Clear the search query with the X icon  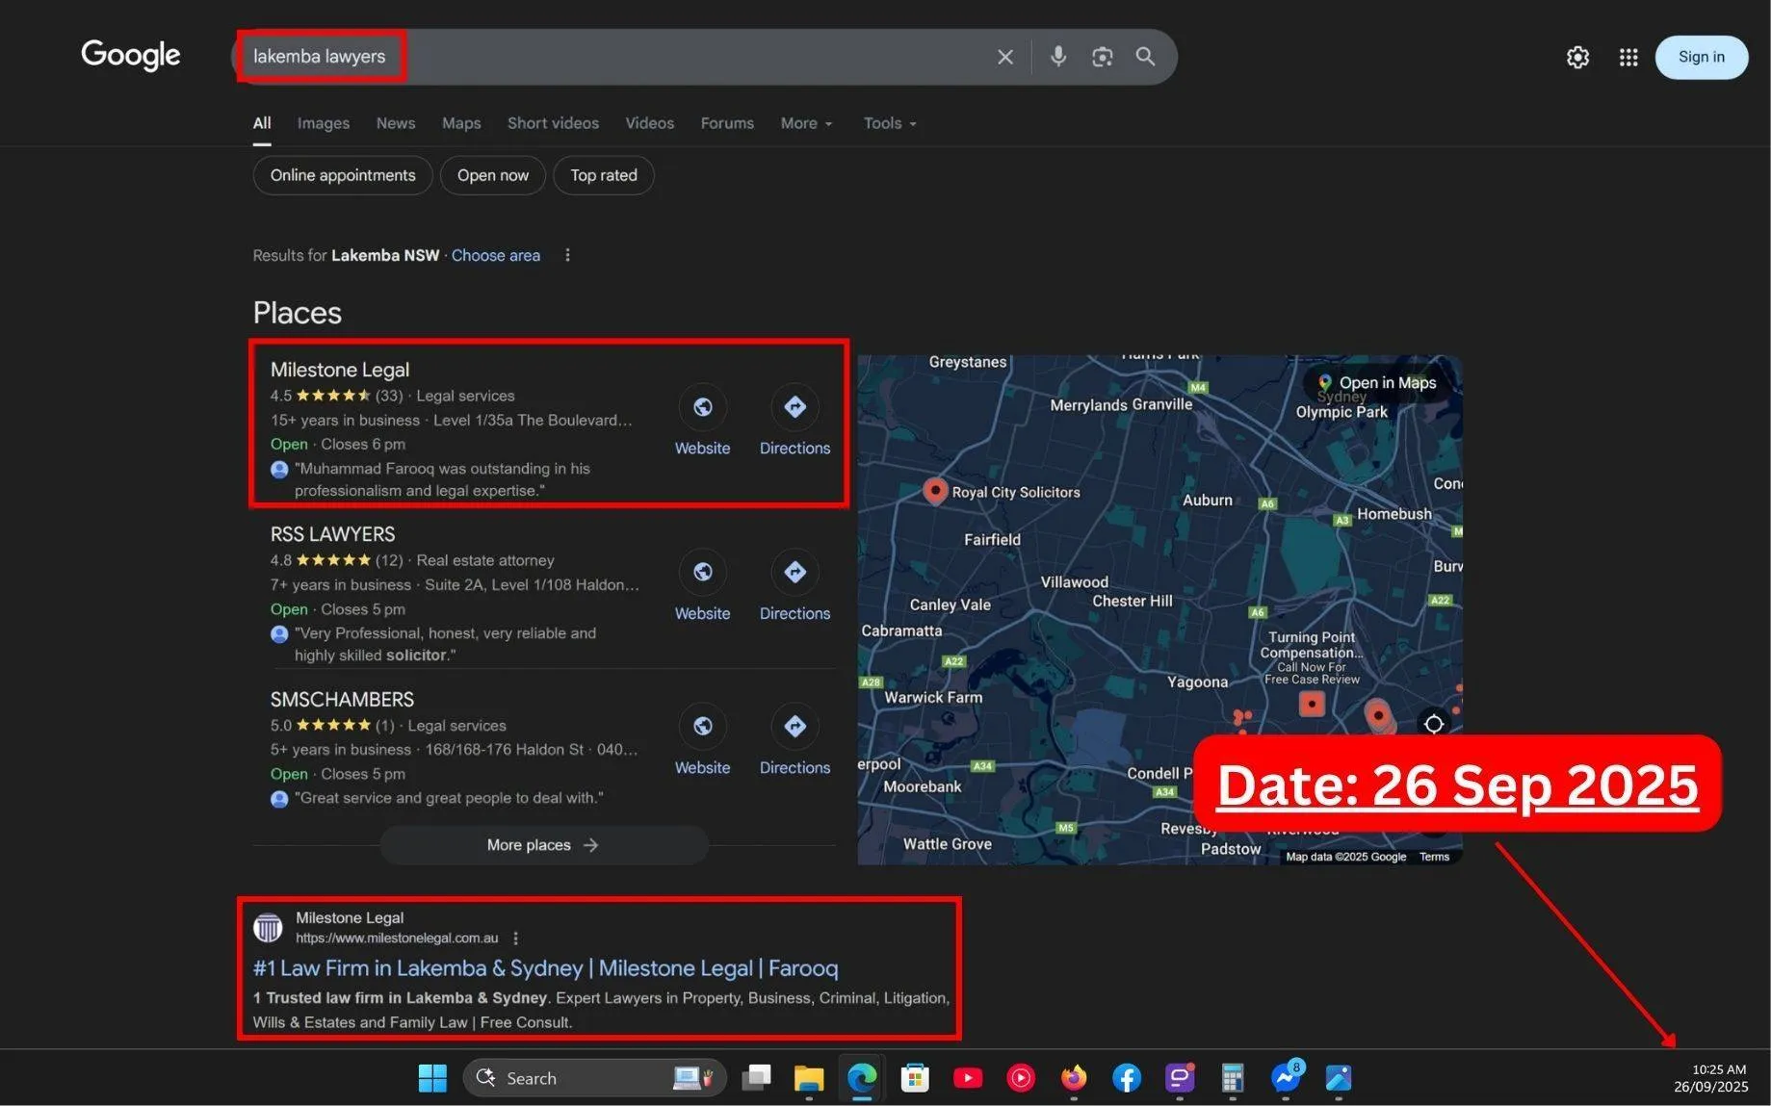pos(1004,56)
